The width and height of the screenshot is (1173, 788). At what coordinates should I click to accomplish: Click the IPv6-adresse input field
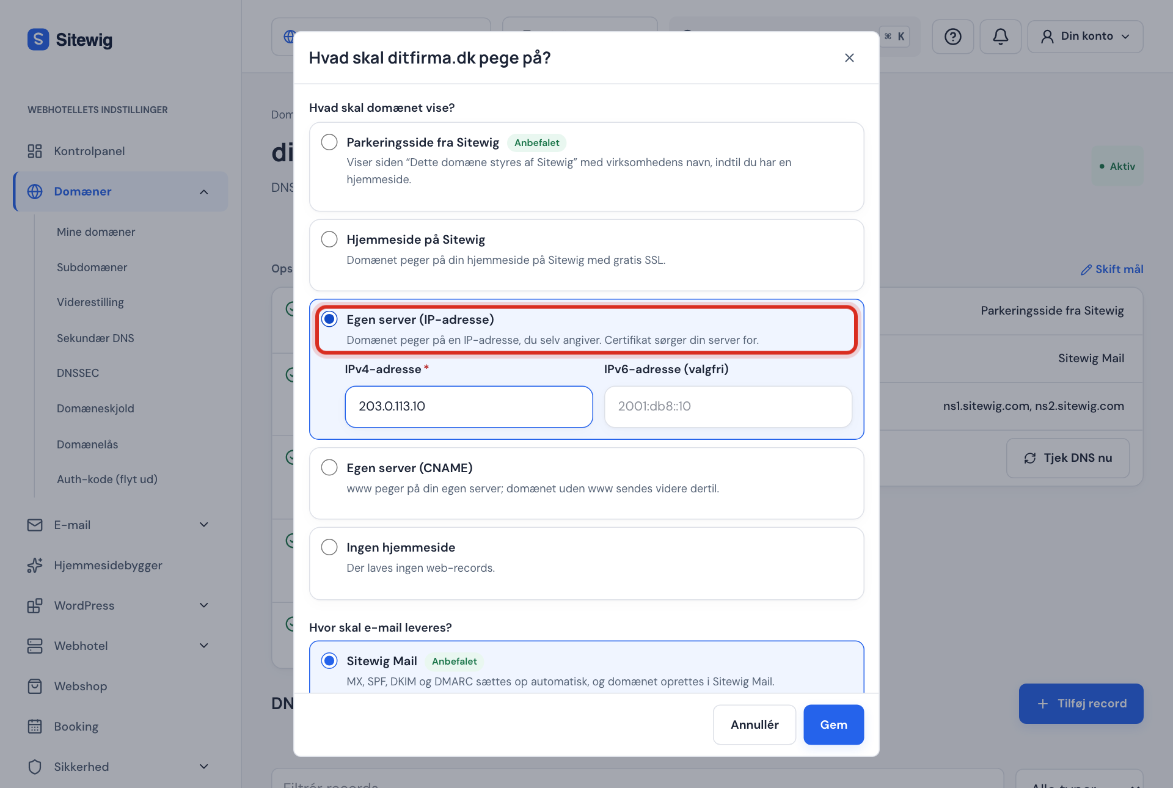[728, 406]
